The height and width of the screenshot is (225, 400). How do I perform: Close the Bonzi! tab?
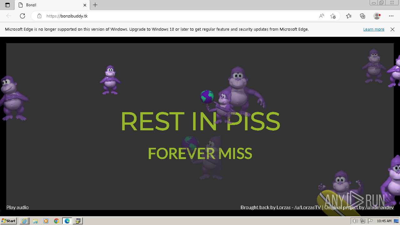coord(85,5)
